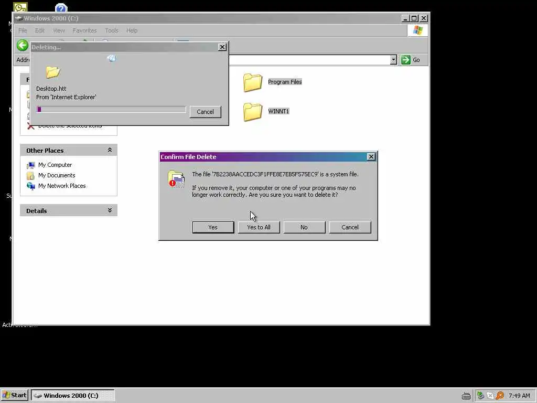
Task: Click the Other Places header text
Action: point(45,151)
